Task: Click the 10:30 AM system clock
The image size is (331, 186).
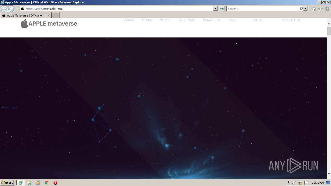Action: 318,183
